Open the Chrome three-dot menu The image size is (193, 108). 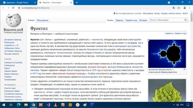coord(190,8)
